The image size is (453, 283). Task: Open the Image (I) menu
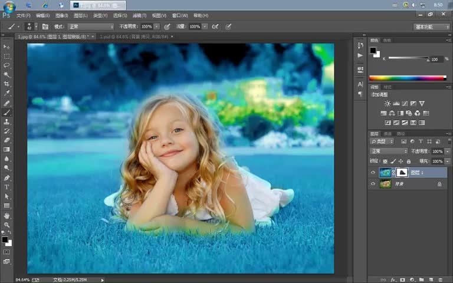(61, 15)
